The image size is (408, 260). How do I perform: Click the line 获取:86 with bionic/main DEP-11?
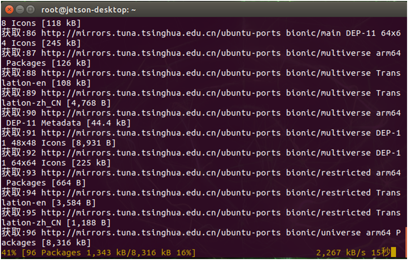pos(201,33)
